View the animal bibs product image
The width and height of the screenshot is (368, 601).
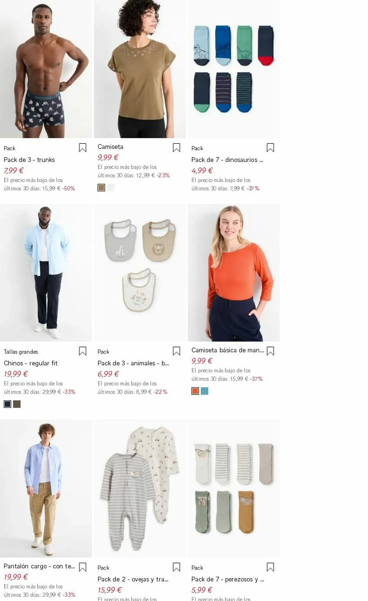140,273
